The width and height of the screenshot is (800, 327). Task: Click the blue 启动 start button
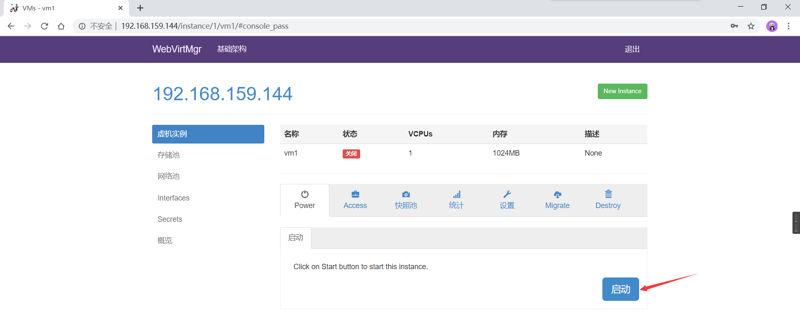621,289
